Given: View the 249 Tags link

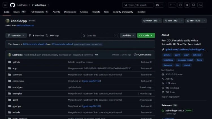Looking at the screenshot, I should [x=52, y=36].
